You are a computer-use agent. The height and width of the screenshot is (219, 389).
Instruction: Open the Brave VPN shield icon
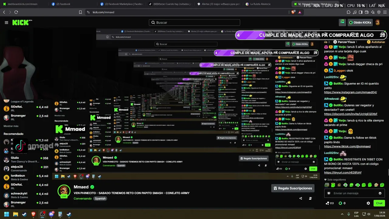point(379,12)
